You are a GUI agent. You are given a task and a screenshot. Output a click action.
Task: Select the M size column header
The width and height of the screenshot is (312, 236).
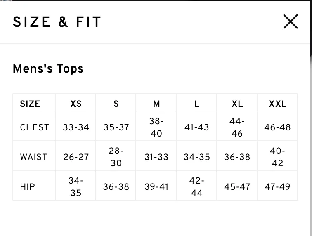click(156, 104)
